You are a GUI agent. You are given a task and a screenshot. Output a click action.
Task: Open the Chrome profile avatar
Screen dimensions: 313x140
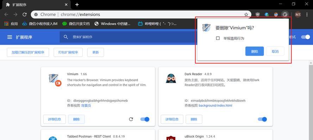click(298, 14)
